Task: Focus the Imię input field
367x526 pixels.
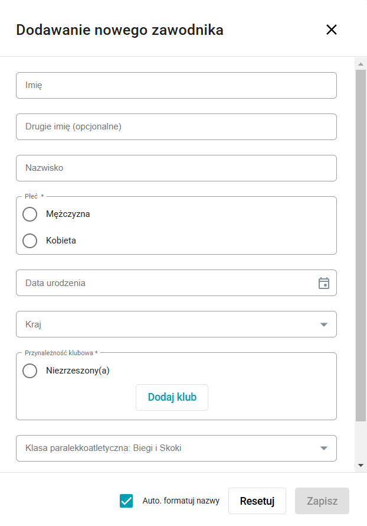Action: pos(176,85)
